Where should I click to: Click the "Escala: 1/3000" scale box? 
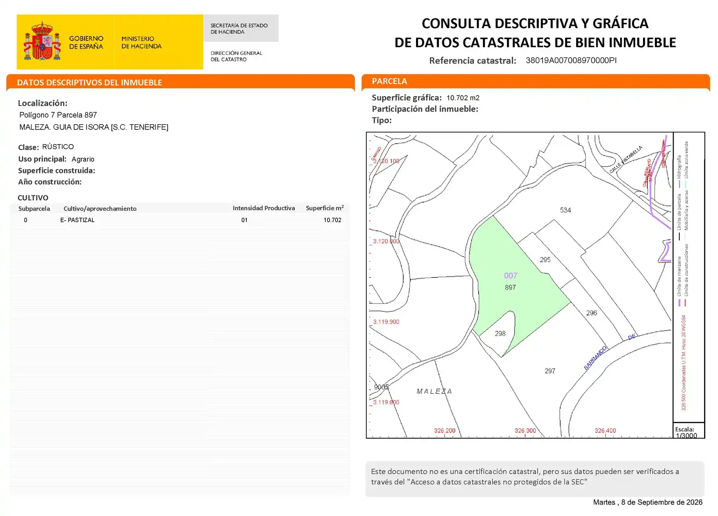coord(688,431)
